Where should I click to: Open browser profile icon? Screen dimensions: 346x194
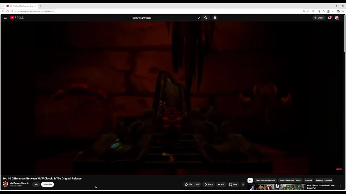[328, 11]
